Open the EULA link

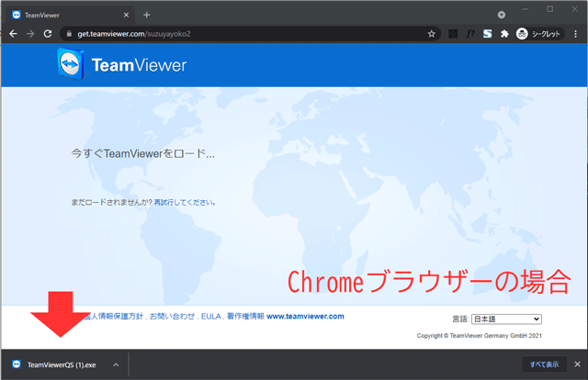pos(210,317)
